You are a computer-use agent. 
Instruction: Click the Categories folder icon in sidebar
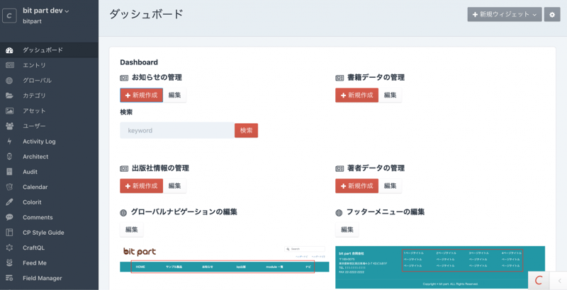tap(9, 95)
